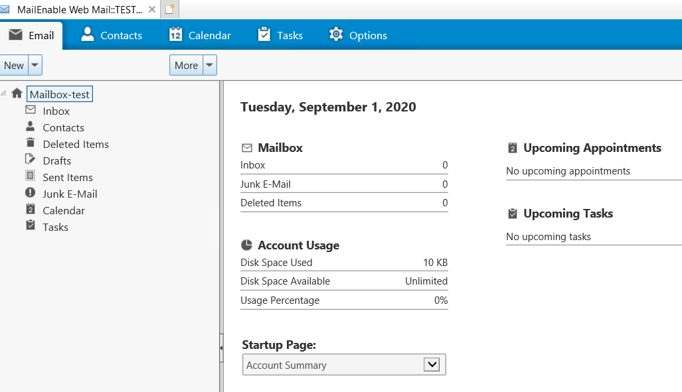The height and width of the screenshot is (392, 682).
Task: Click the Deleted Items trash icon
Action: [31, 143]
